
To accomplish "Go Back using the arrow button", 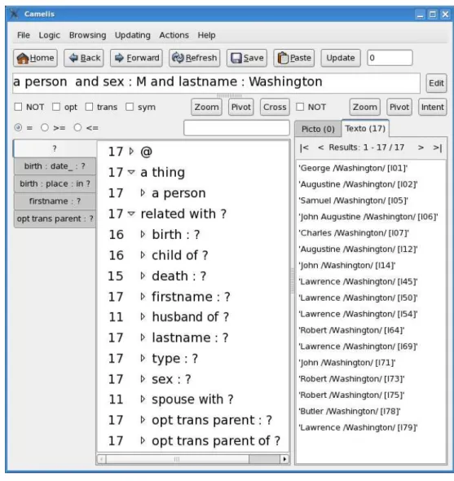I will 84,58.
